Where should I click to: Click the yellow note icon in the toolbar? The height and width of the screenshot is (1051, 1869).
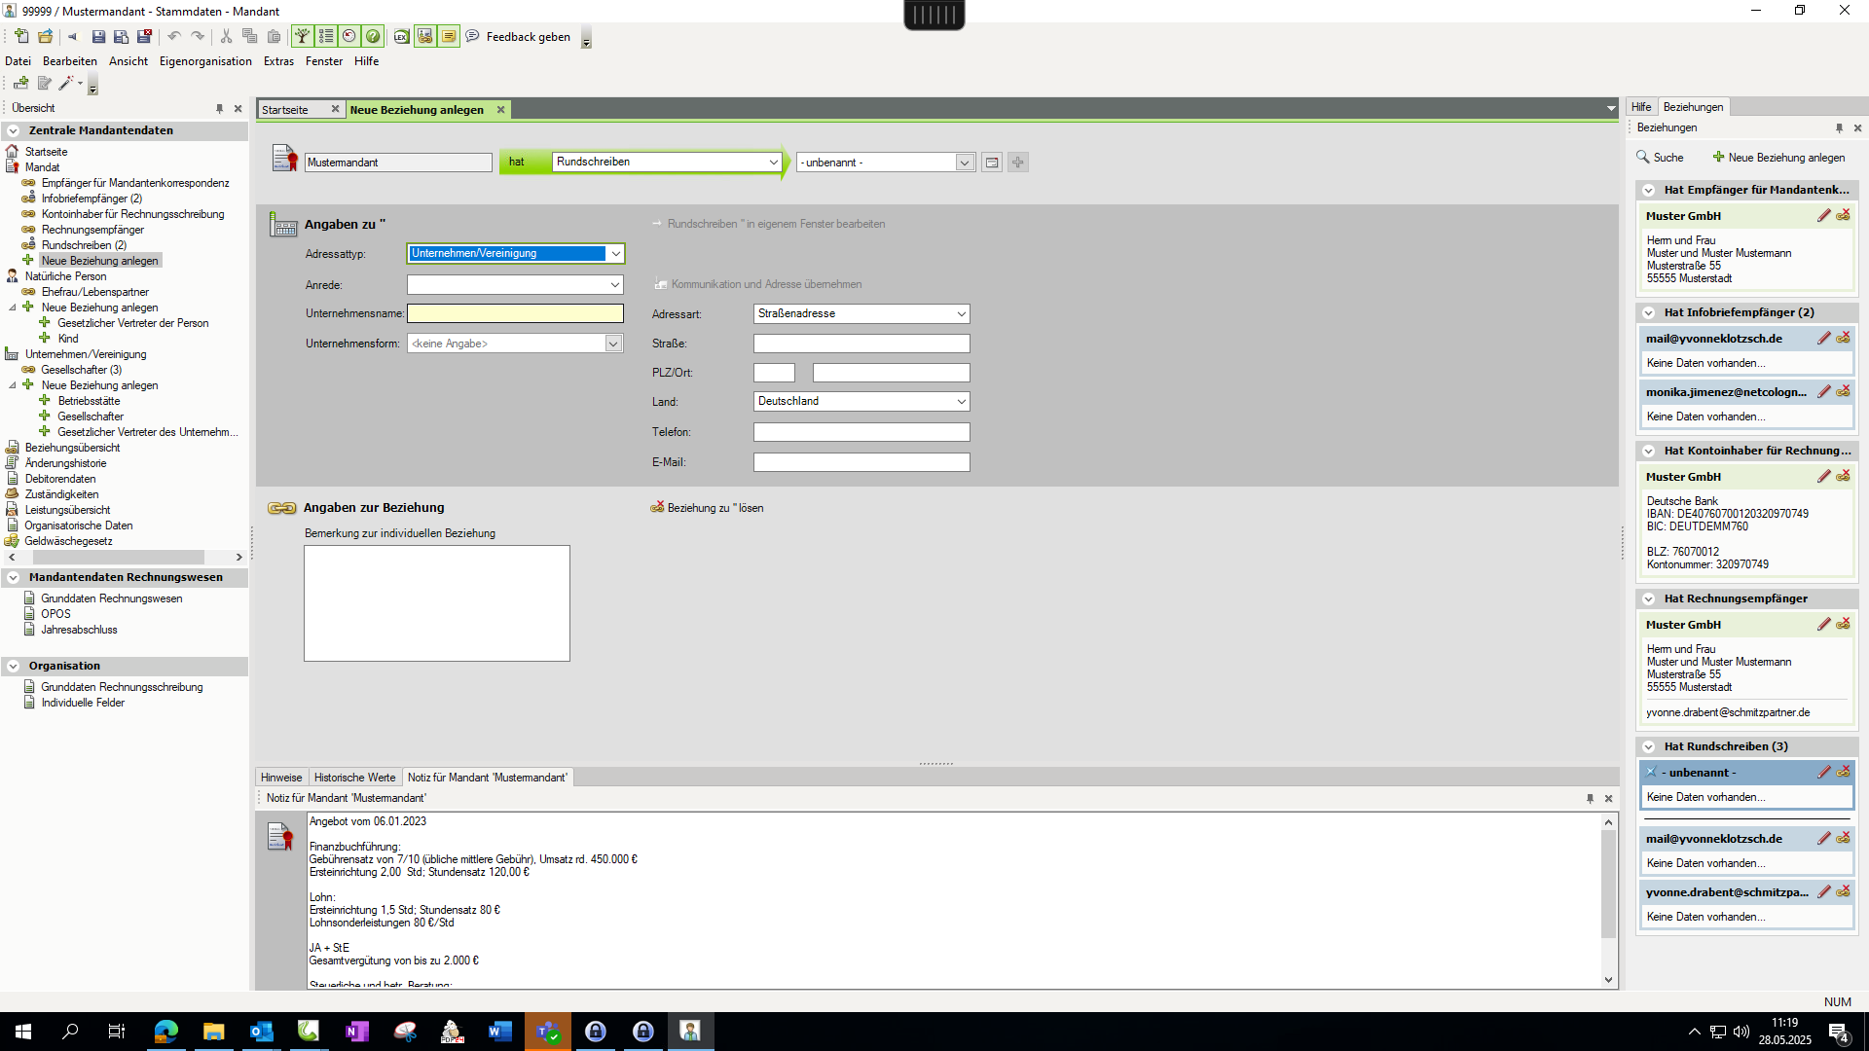pyautogui.click(x=449, y=37)
